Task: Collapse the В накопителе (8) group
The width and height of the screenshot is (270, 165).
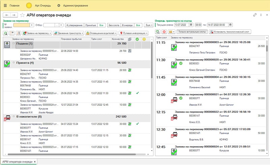Action: coord(13,117)
